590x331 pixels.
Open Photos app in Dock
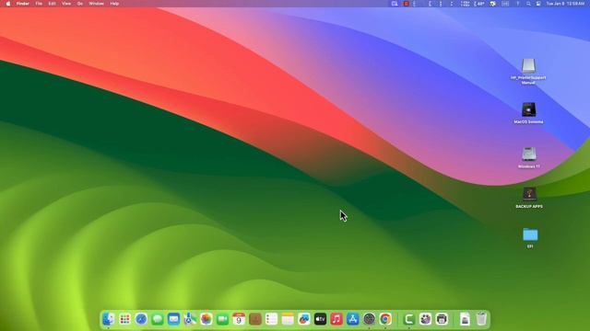coord(206,319)
